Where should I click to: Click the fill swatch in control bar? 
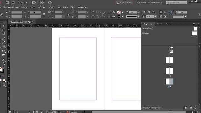click(119, 12)
